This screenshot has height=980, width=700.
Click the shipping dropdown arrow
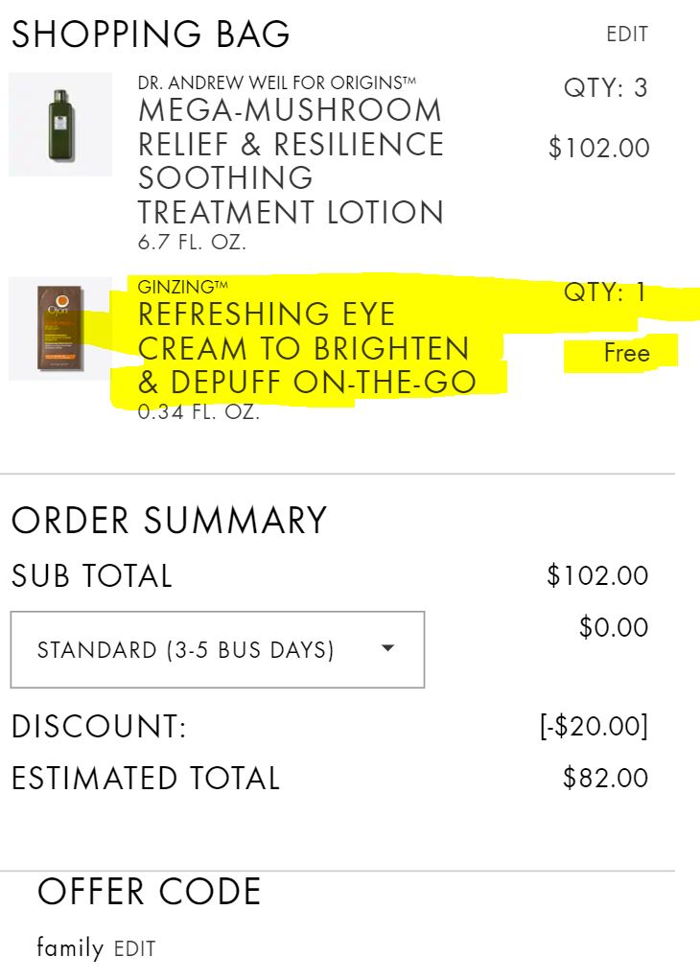point(387,648)
